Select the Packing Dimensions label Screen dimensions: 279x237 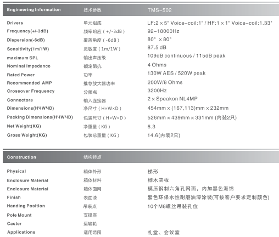(40, 117)
